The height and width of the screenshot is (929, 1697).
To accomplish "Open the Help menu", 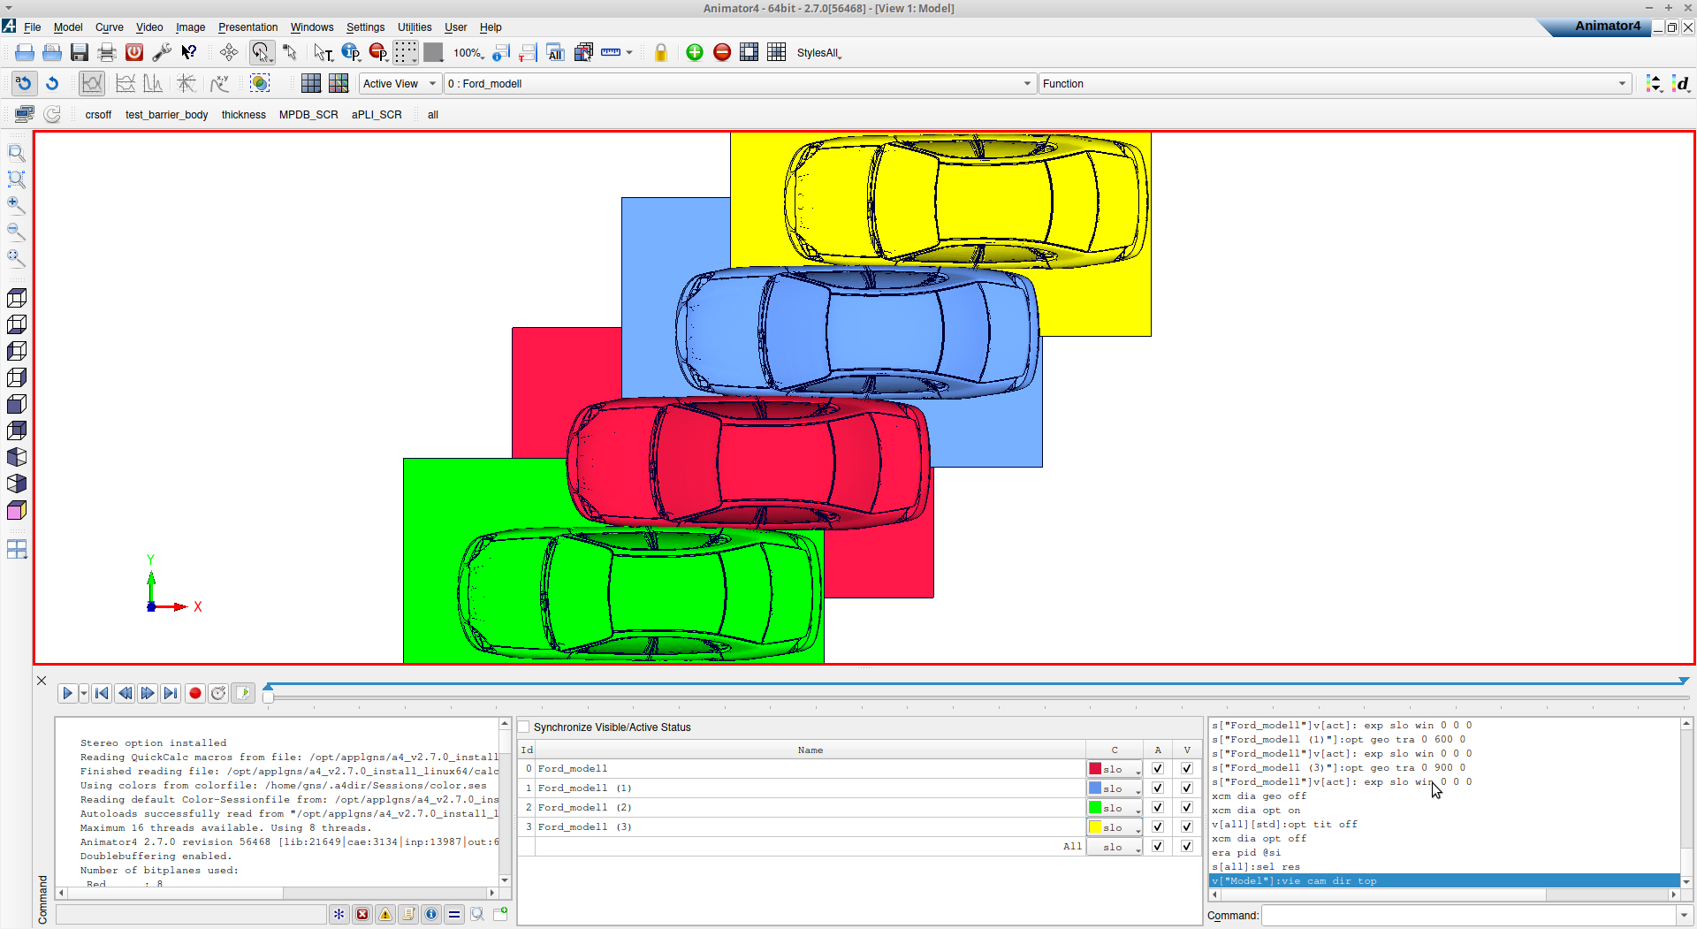I will [491, 27].
